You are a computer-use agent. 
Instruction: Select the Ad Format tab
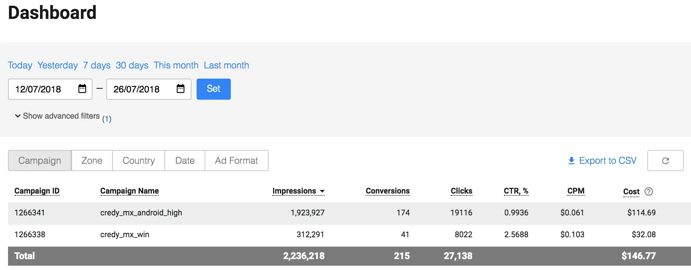(236, 160)
